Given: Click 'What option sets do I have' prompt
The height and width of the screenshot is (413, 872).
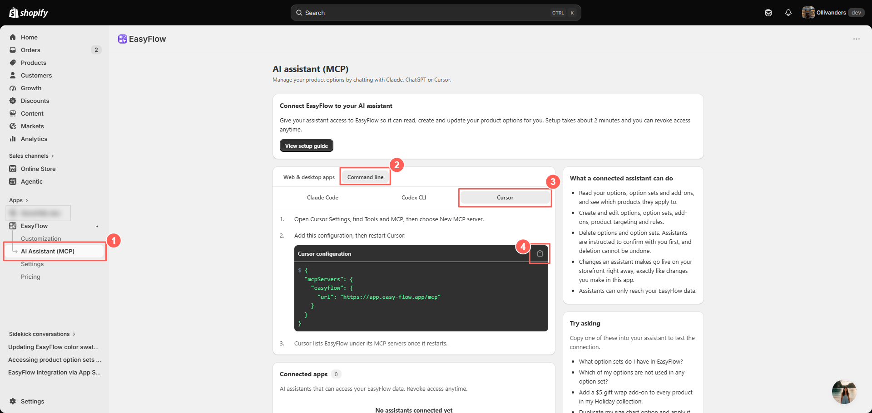Looking at the screenshot, I should [x=631, y=361].
